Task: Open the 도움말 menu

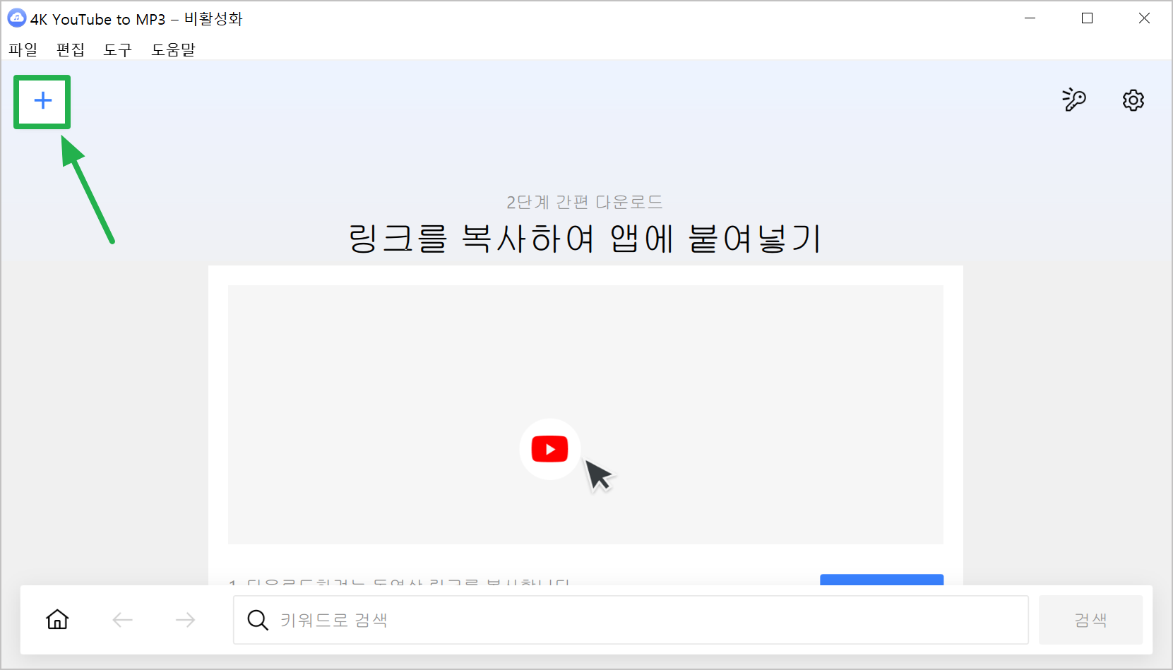Action: coord(173,49)
